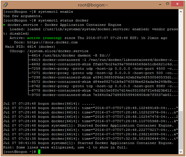Close the root@bogon terminal window
186x157 pixels.
click(177, 4)
